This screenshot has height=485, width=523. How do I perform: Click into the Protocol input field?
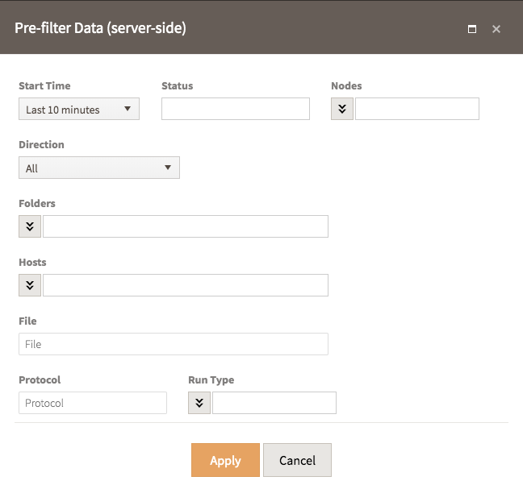93,403
